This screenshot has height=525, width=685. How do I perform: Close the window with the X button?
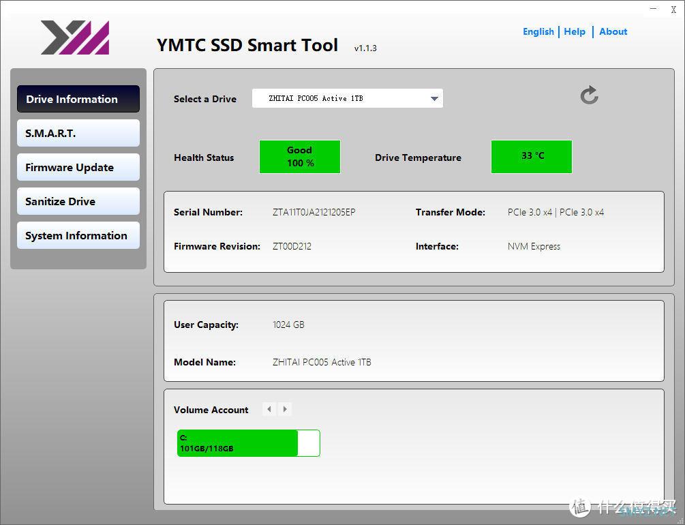(673, 10)
